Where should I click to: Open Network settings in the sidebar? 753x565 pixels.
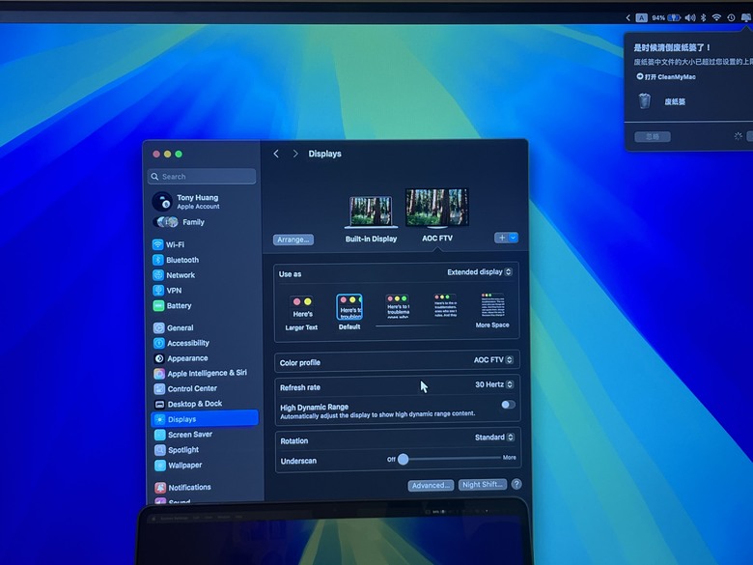174,275
